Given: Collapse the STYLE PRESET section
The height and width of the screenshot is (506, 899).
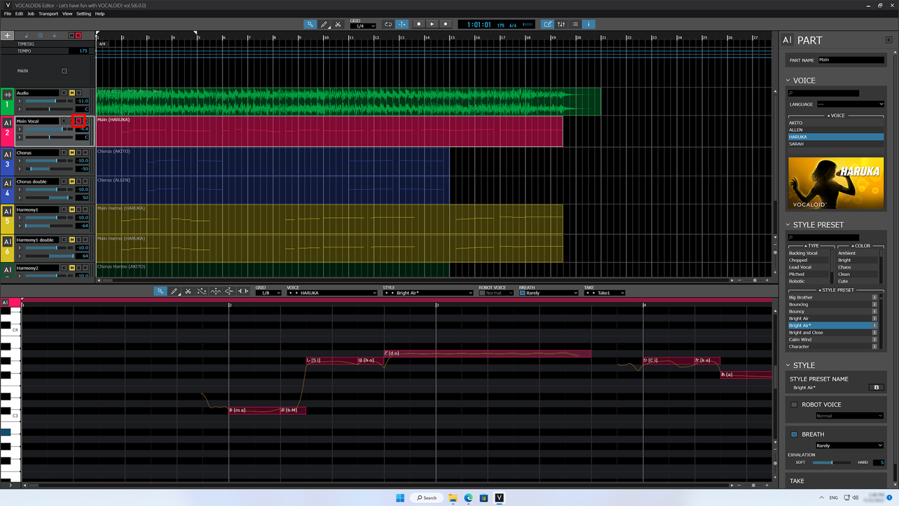Looking at the screenshot, I should [788, 224].
